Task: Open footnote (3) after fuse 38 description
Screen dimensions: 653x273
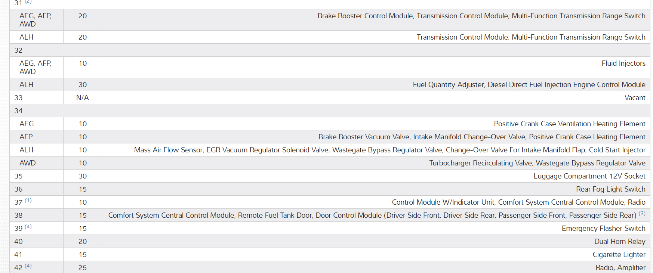Action: point(642,214)
